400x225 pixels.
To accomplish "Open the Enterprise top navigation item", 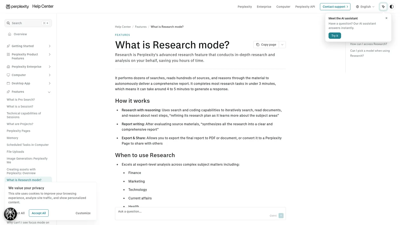I will (x=264, y=7).
